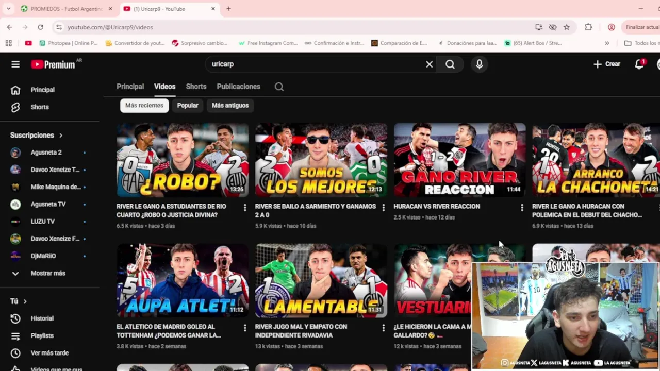This screenshot has height=371, width=660.
Task: Start voice search with the microphone
Action: point(479,64)
